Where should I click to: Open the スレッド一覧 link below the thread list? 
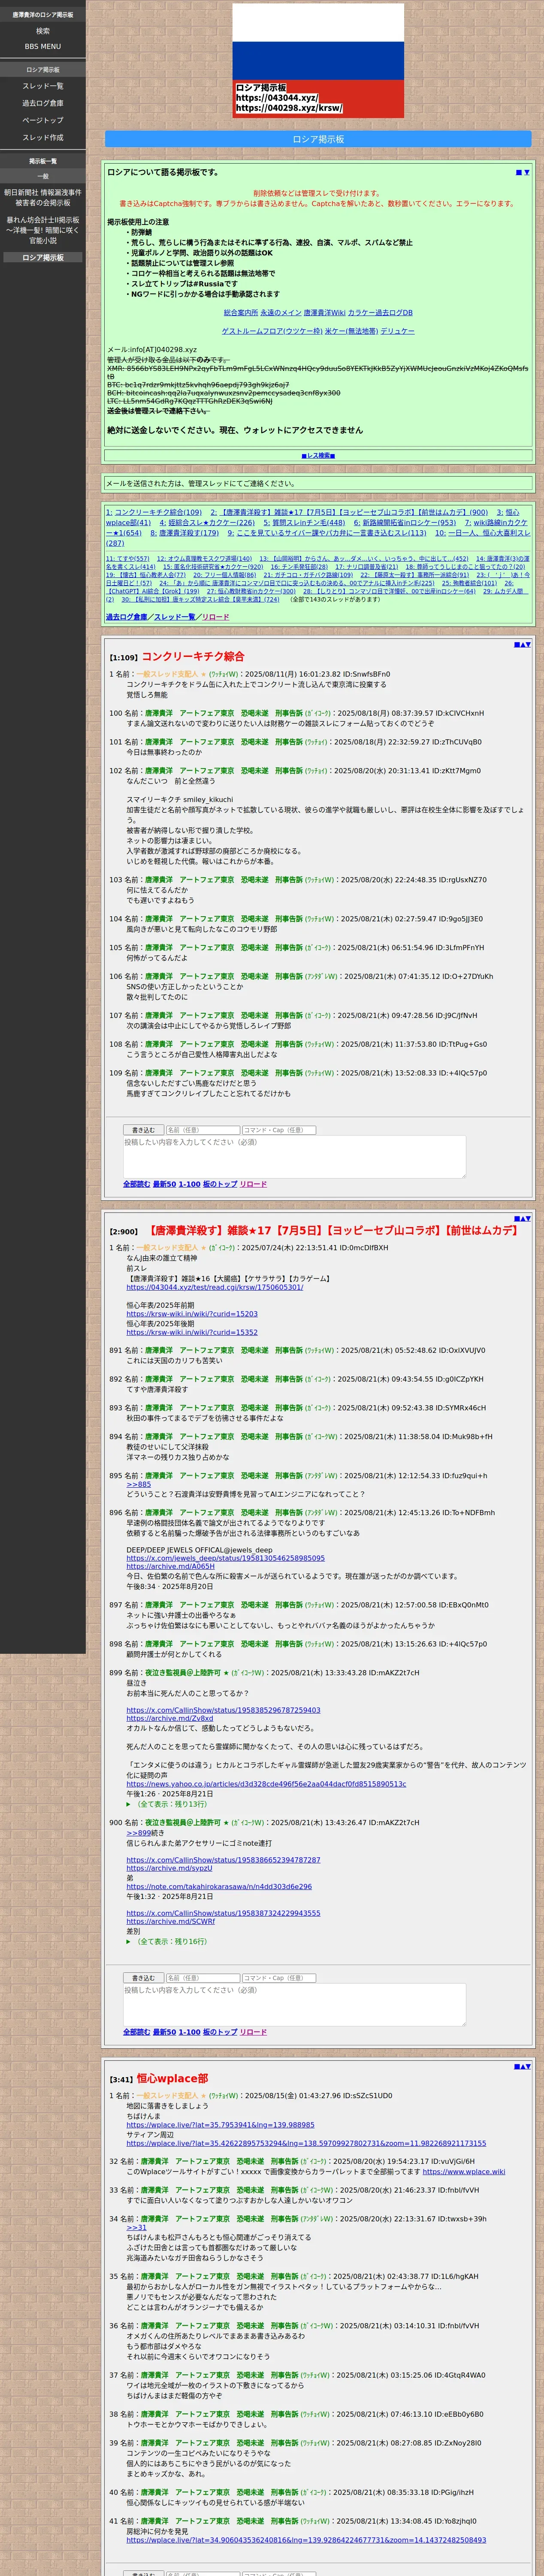(x=175, y=617)
